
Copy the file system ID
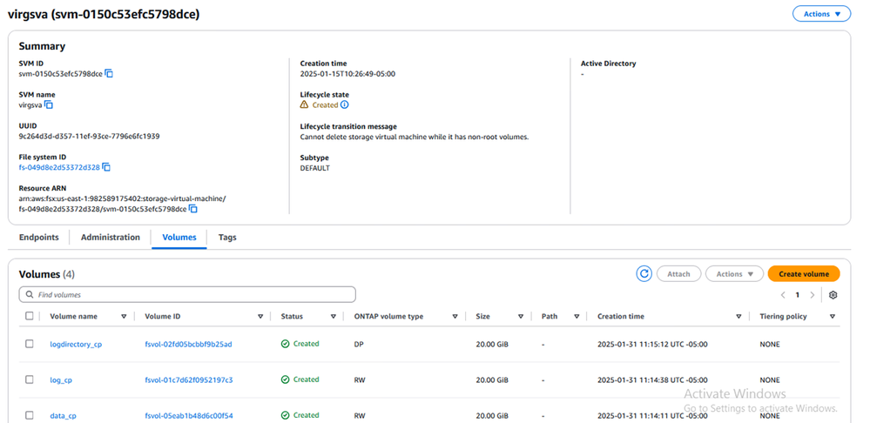[106, 167]
